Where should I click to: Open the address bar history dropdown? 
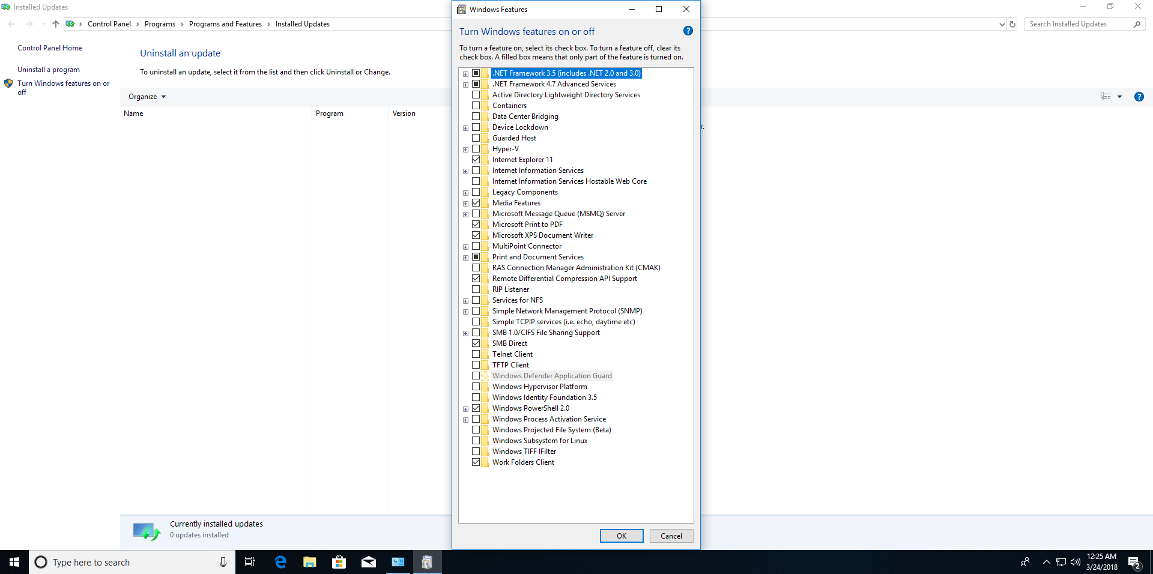click(x=1002, y=24)
